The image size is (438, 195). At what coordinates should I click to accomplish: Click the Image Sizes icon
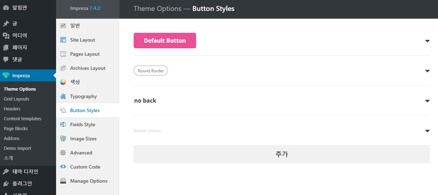(x=63, y=139)
